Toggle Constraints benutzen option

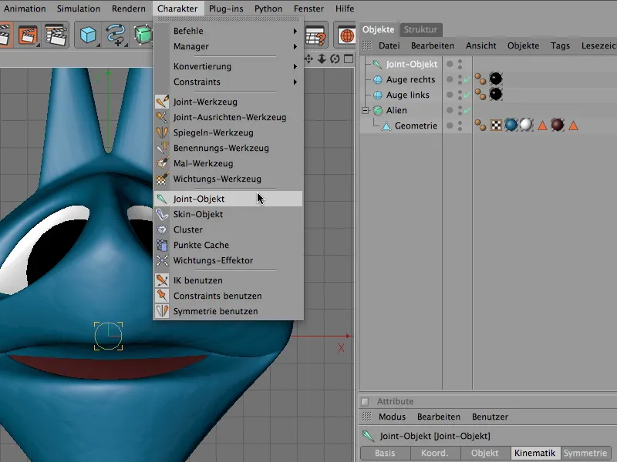click(x=228, y=296)
